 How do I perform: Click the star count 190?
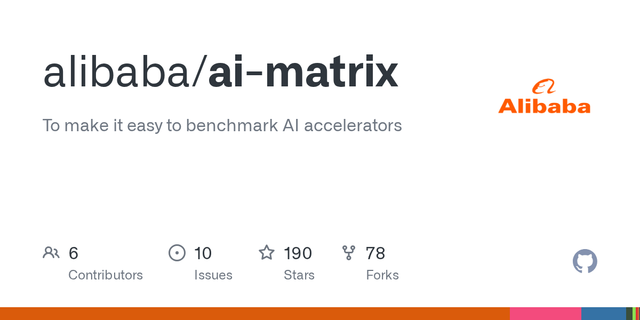[298, 253]
